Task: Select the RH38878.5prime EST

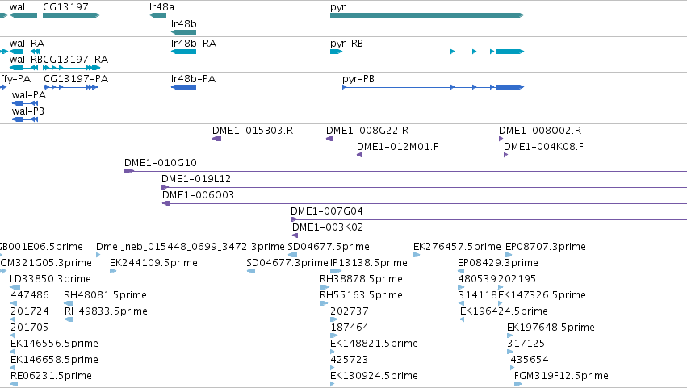Action: [x=325, y=287]
